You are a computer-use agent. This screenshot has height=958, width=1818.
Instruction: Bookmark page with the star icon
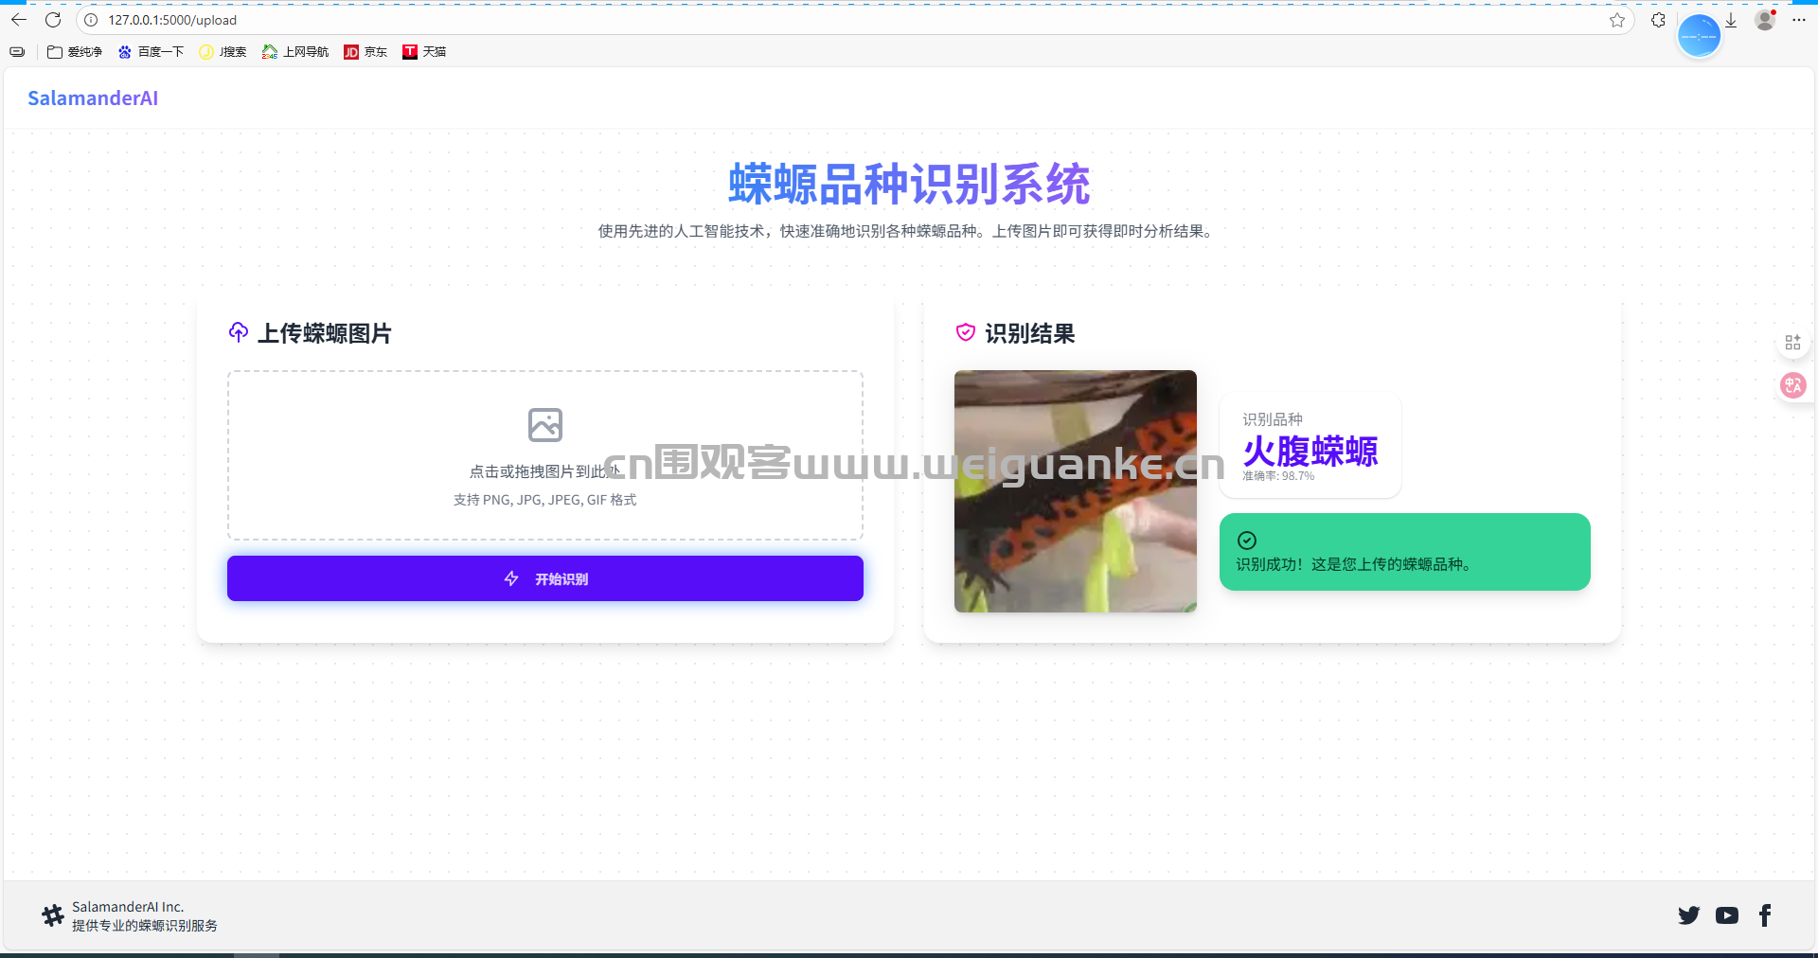[1617, 20]
